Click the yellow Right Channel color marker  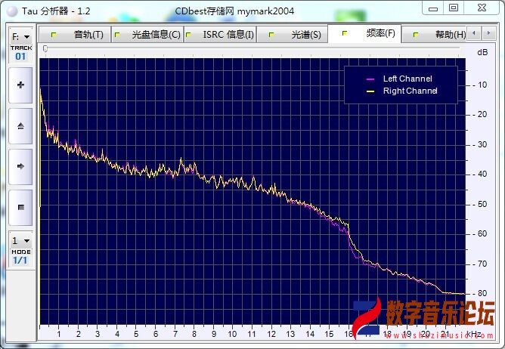click(370, 91)
